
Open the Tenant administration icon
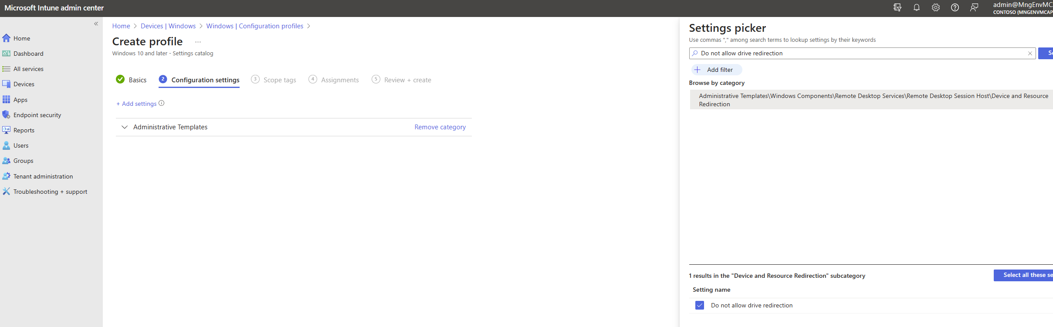(x=6, y=176)
